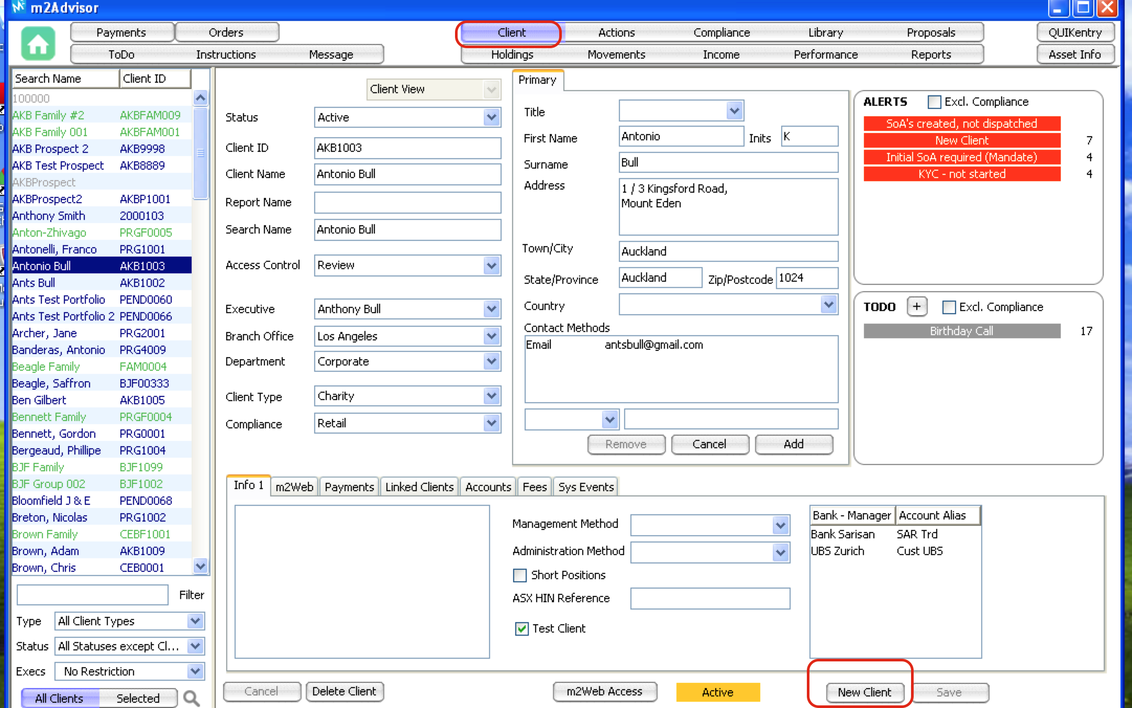
Task: Click the TODO plus add icon
Action: point(916,307)
